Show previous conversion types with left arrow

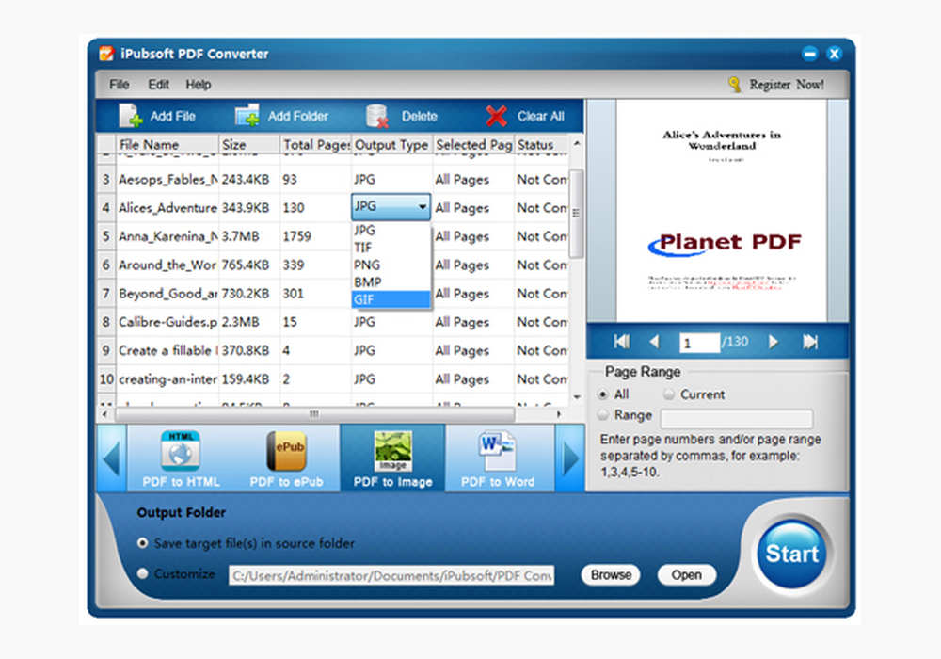coord(112,458)
